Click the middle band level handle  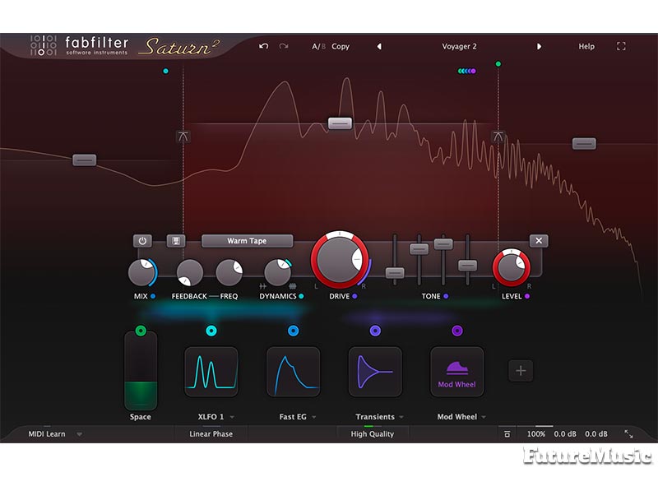coord(340,123)
